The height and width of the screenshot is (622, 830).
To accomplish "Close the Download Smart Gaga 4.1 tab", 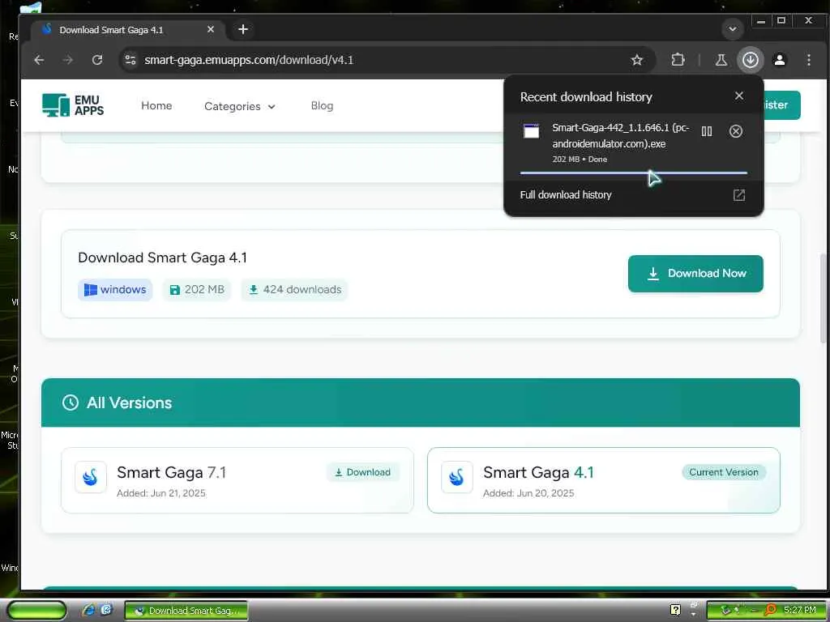I will pyautogui.click(x=211, y=30).
